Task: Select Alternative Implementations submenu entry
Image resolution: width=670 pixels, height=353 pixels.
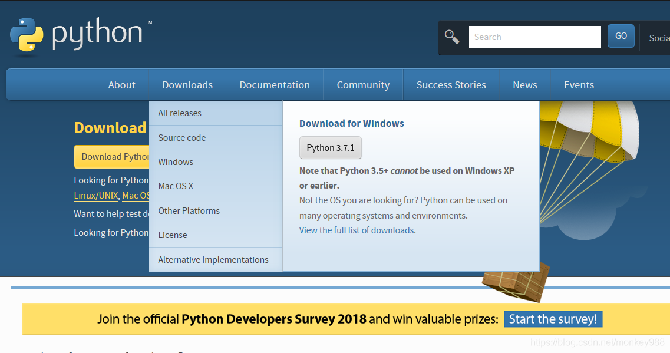Action: (x=216, y=259)
